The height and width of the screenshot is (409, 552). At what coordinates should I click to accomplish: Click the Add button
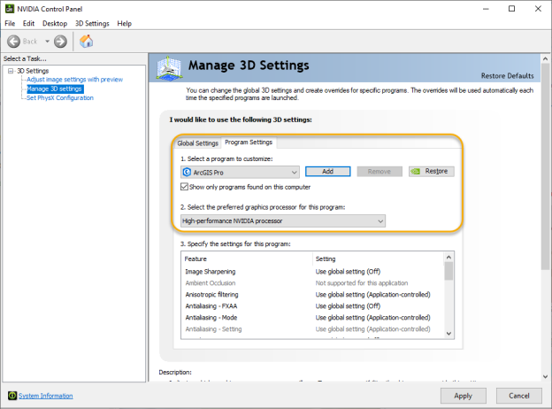tap(327, 172)
